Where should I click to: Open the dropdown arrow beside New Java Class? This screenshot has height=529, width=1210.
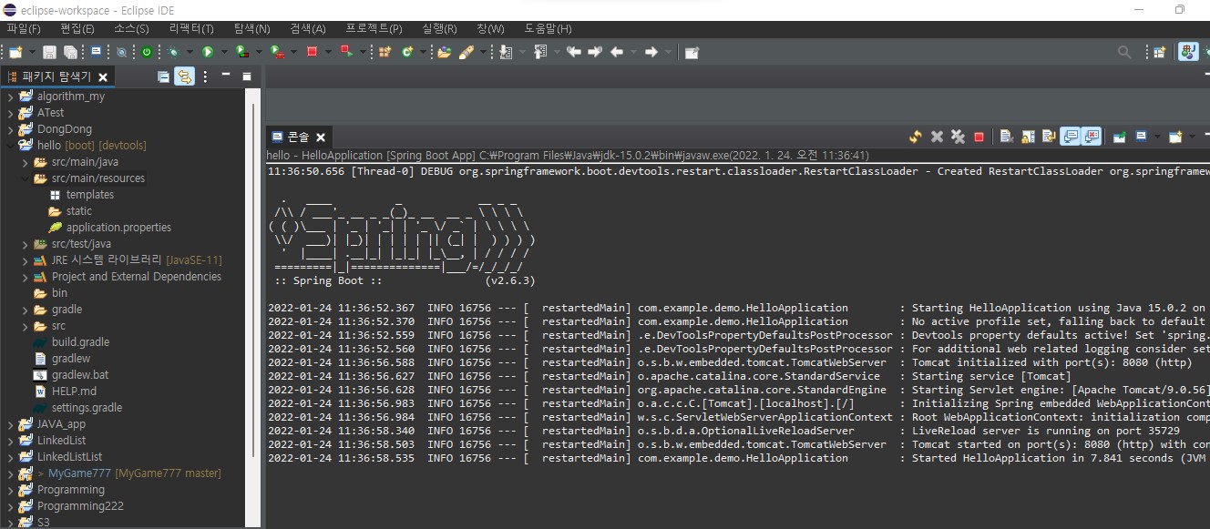point(422,52)
